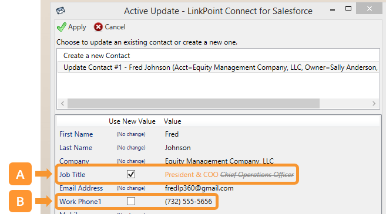Click the Last Name field label

click(x=76, y=148)
